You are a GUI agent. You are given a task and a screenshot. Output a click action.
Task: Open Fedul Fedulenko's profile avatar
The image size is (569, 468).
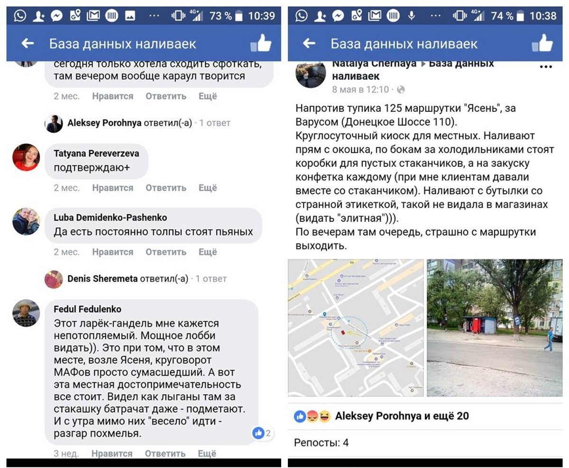click(x=26, y=313)
